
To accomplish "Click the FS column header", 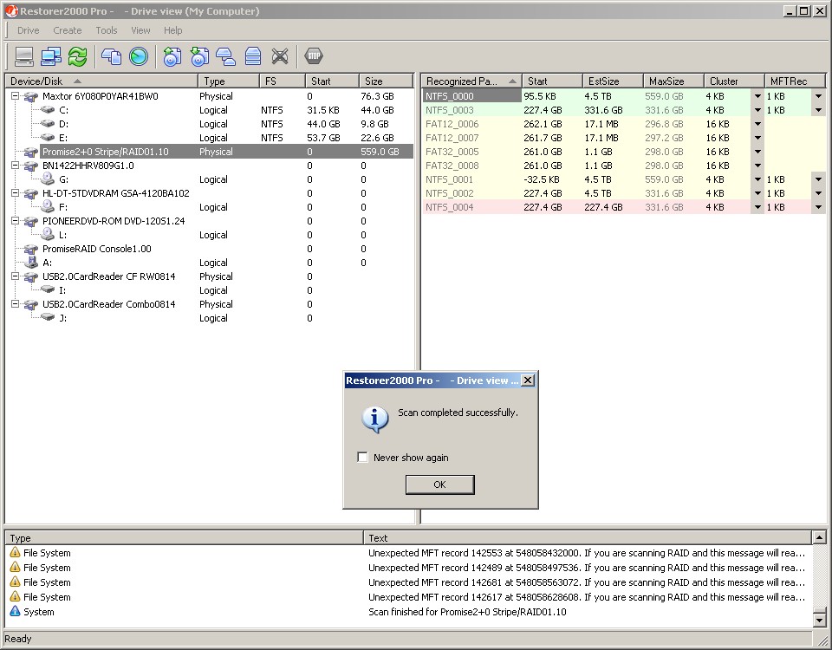I will (283, 81).
